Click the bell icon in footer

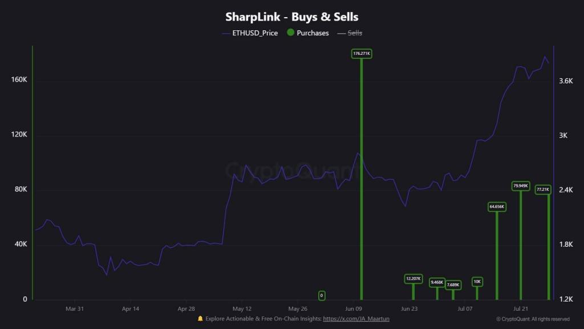200,319
